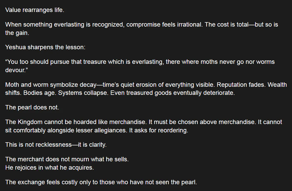292x191 pixels.
Task: Click the words "the gain."
Action: pos(17,33)
